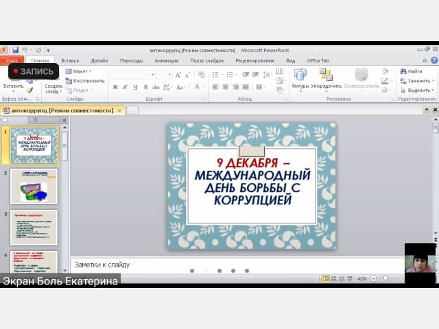The image size is (439, 329).
Task: Go to the Показ слайдов tab
Action: point(207,60)
